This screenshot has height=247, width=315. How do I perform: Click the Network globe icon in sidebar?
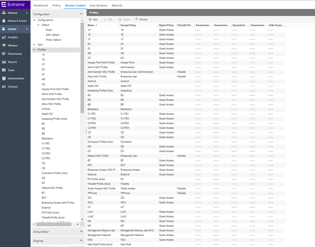point(4,13)
